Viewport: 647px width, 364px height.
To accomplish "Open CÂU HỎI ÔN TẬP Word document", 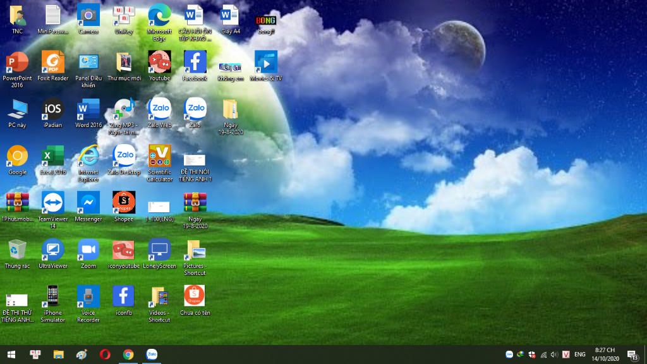I will [195, 16].
